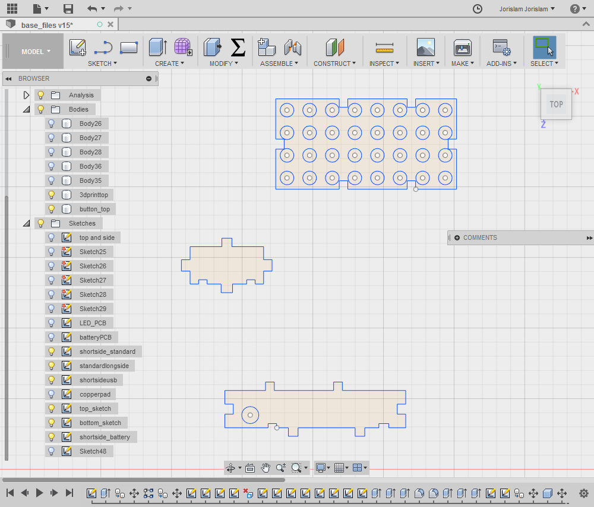The image size is (594, 507).
Task: Click the Joint tool icon
Action: click(292, 47)
